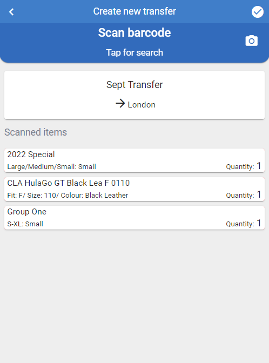The width and height of the screenshot is (269, 363).
Task: Open camera scanner icon
Action: (x=251, y=41)
